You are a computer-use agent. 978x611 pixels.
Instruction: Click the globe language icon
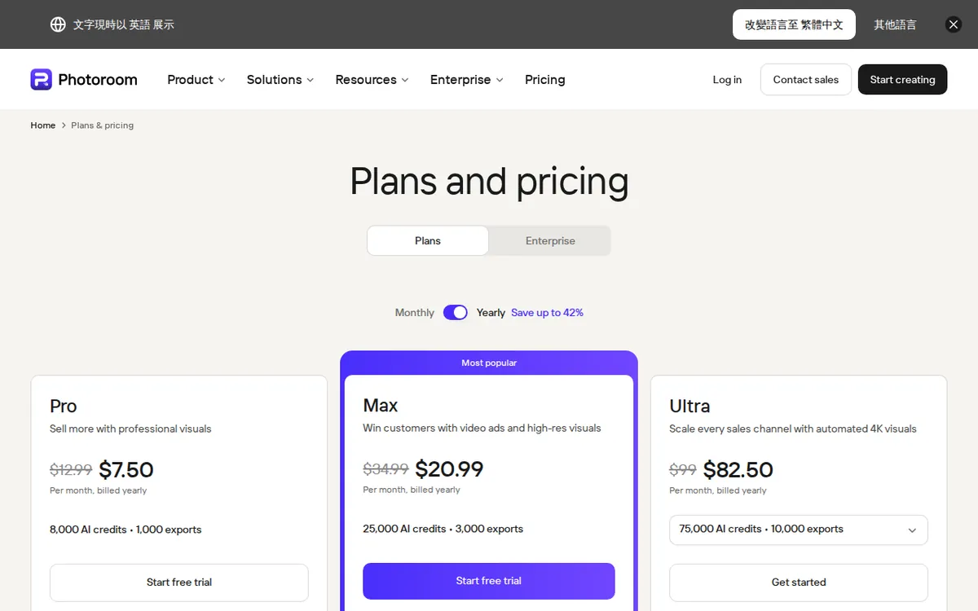(x=58, y=24)
